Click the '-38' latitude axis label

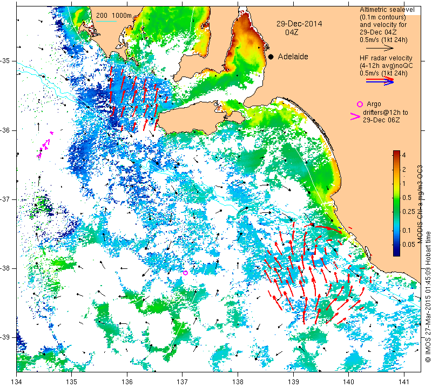point(5,268)
